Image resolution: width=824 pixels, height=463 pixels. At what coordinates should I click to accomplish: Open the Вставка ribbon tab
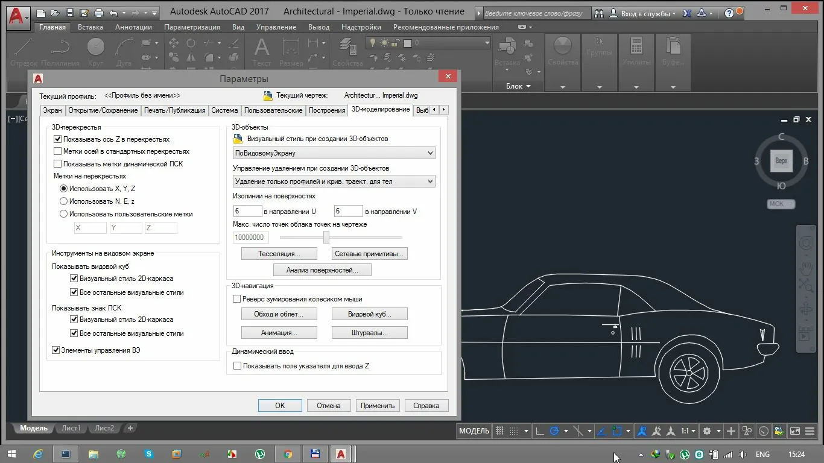coord(90,27)
